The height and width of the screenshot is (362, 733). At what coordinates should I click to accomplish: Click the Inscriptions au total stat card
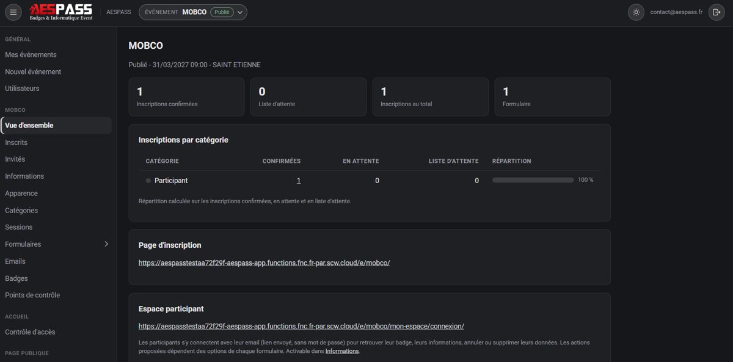click(x=431, y=96)
